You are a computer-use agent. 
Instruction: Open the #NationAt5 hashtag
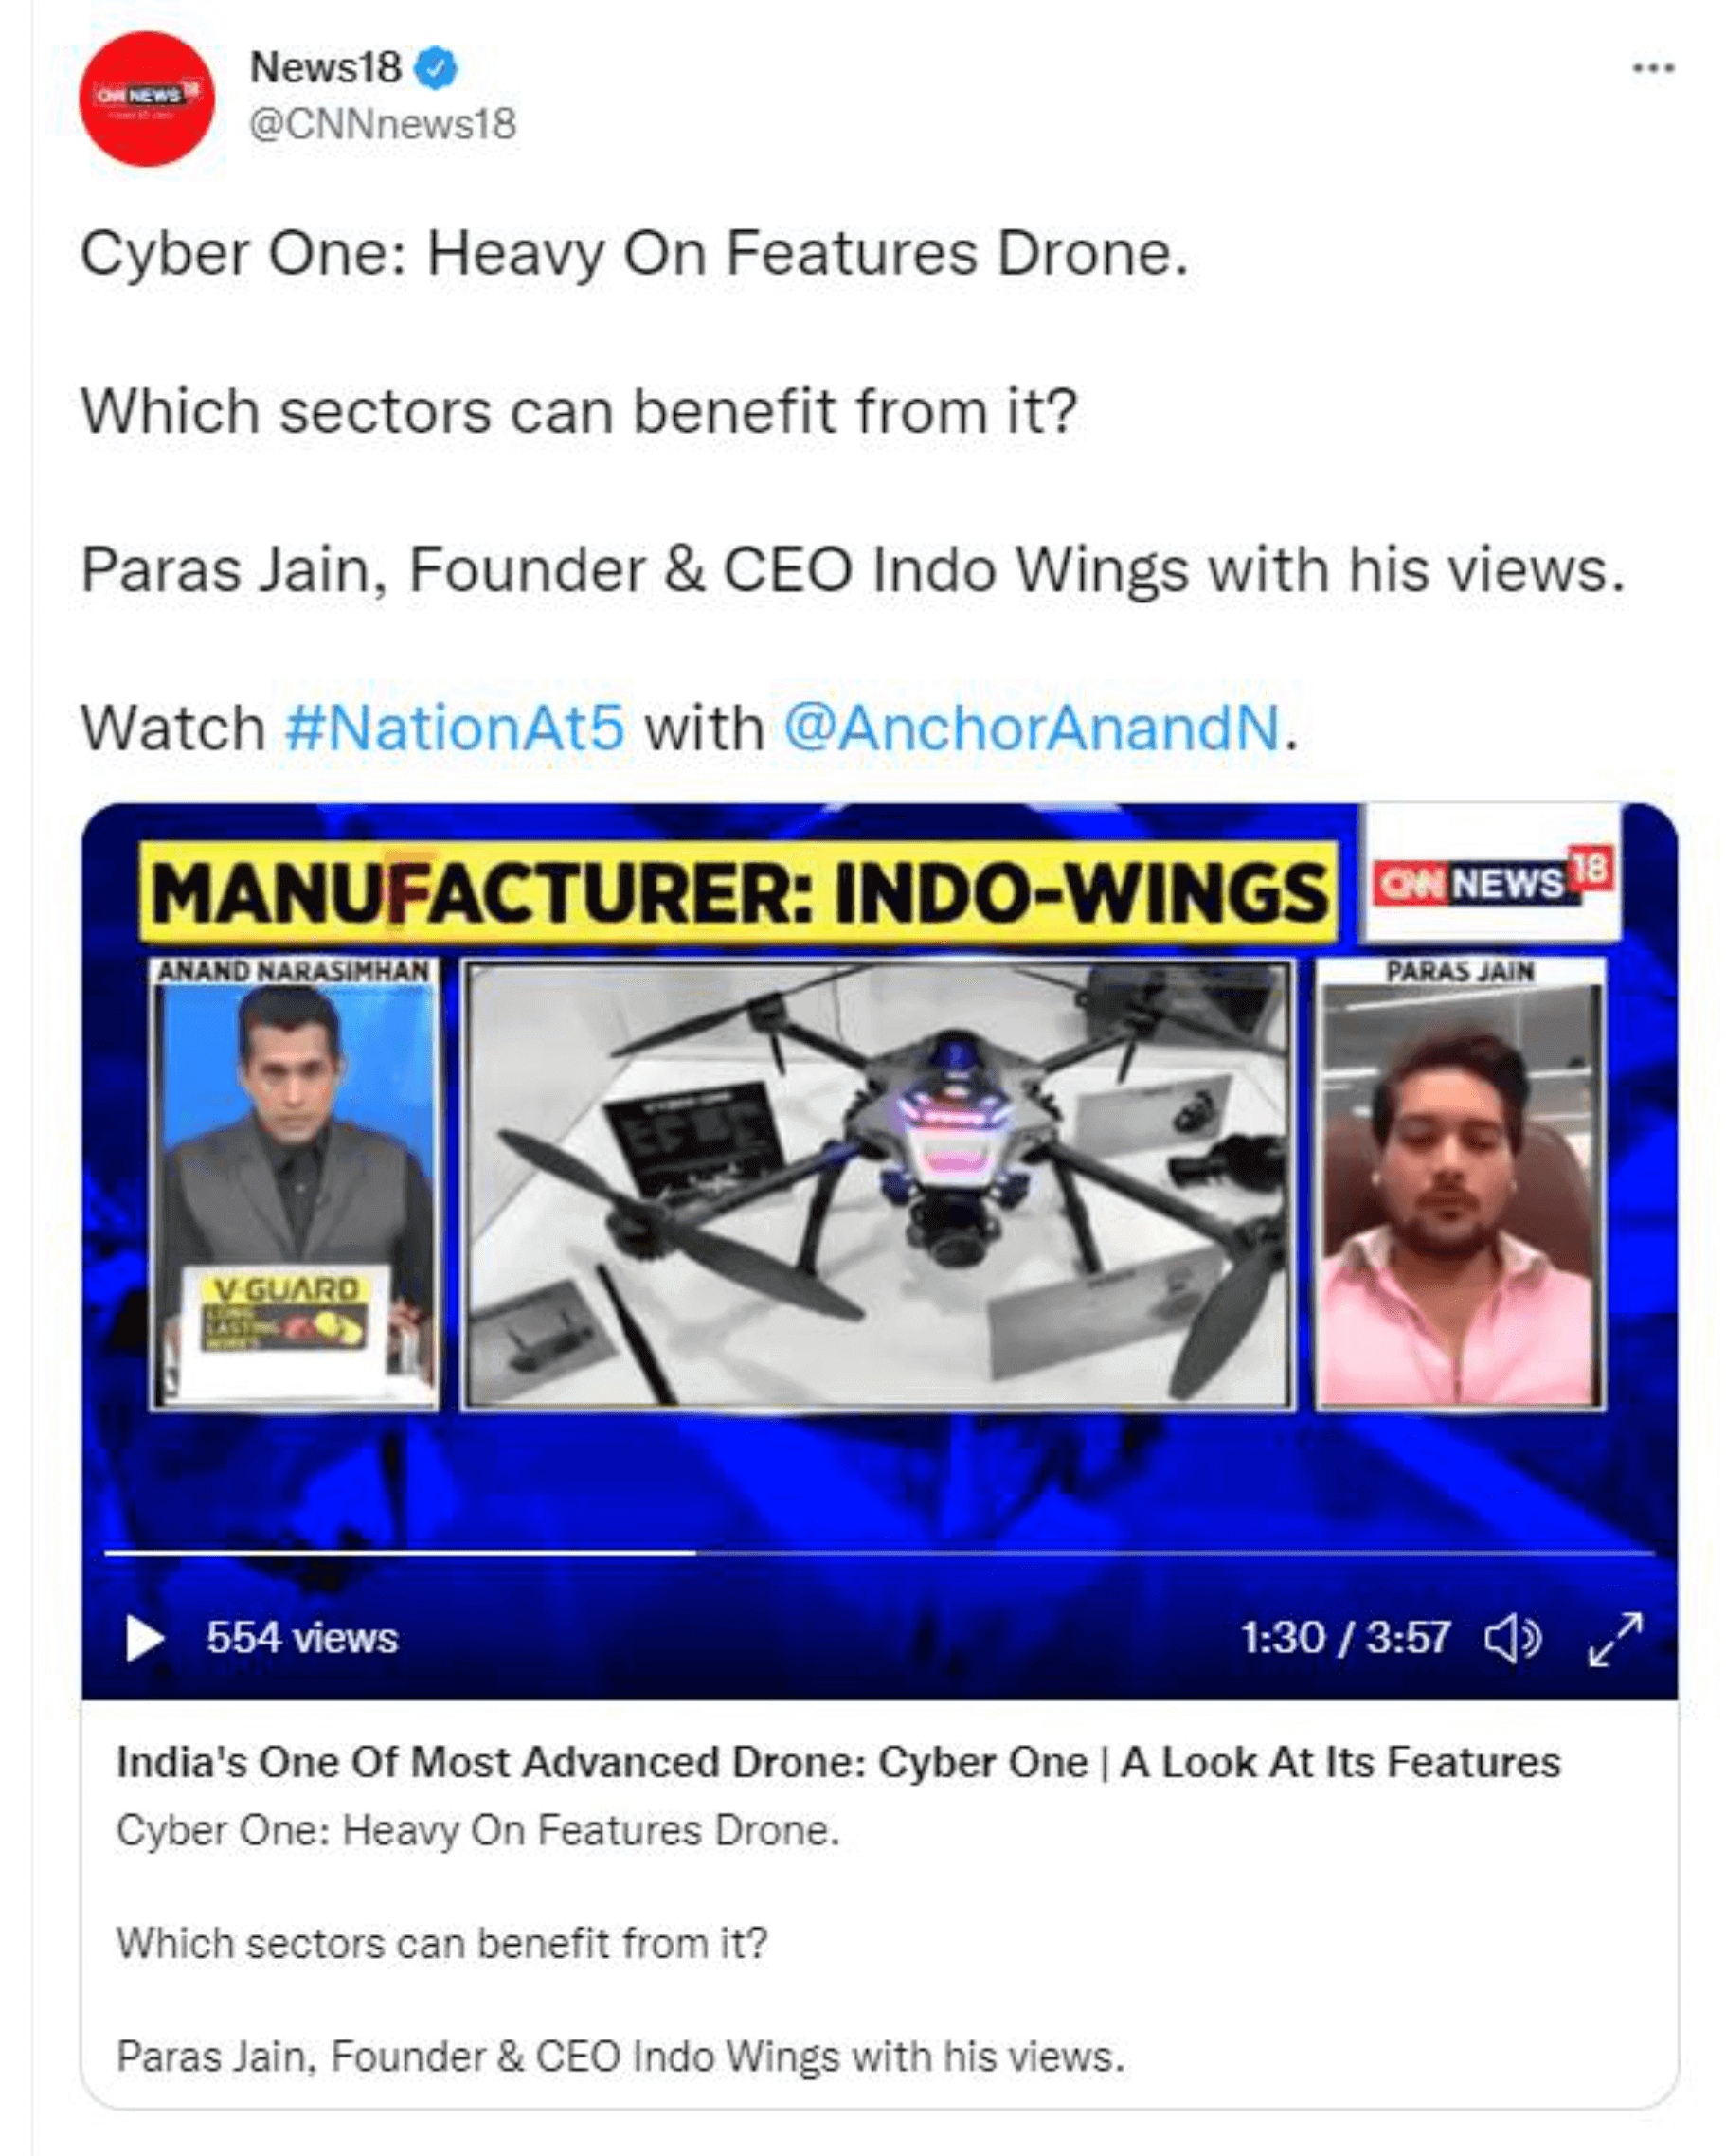455,728
